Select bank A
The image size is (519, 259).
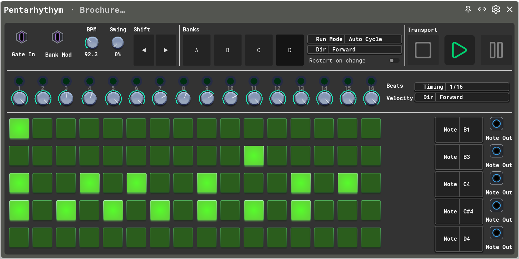click(197, 50)
